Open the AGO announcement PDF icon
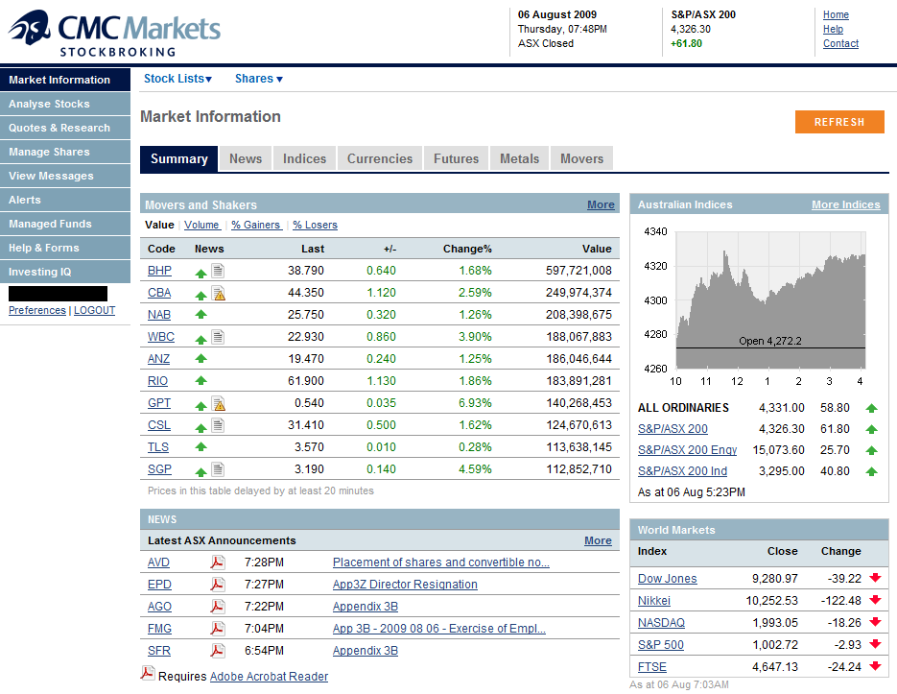This screenshot has width=897, height=694. pyautogui.click(x=217, y=607)
